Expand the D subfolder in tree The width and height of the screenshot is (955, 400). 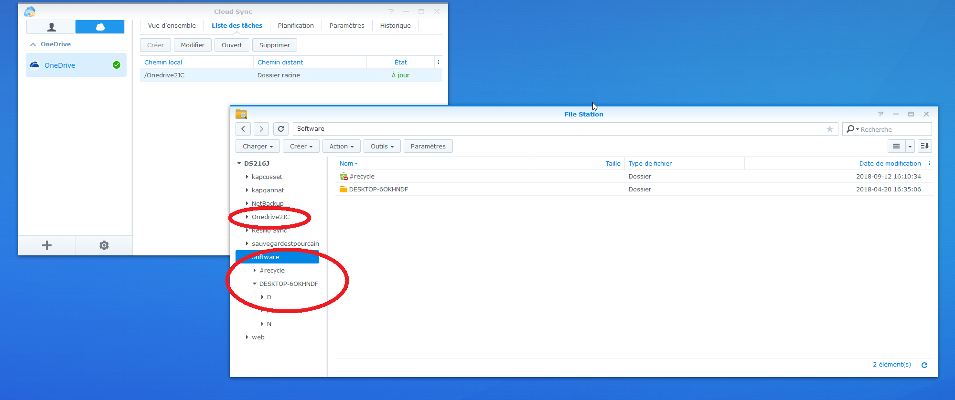pos(262,297)
